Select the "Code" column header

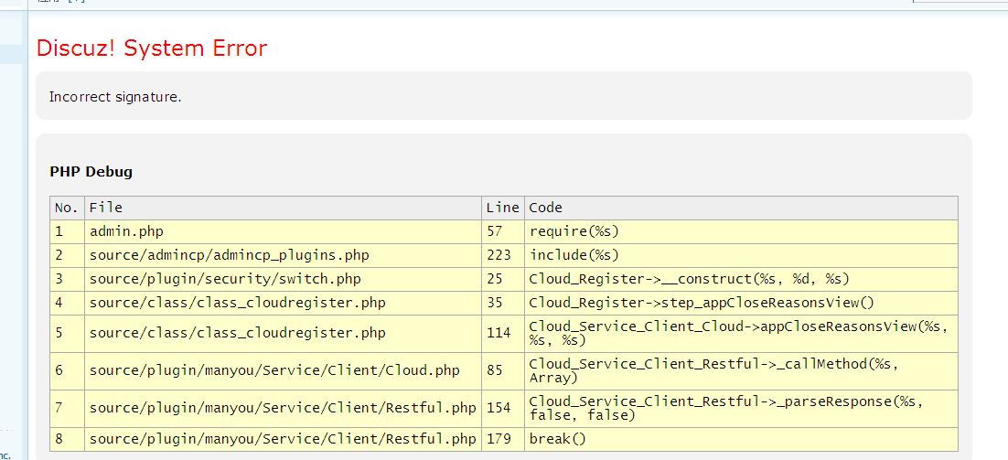(x=741, y=208)
